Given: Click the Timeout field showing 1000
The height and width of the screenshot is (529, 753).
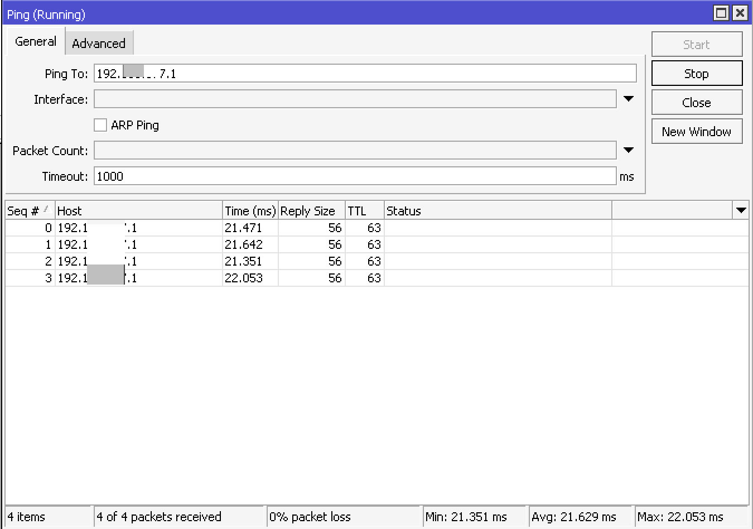Looking at the screenshot, I should [355, 176].
